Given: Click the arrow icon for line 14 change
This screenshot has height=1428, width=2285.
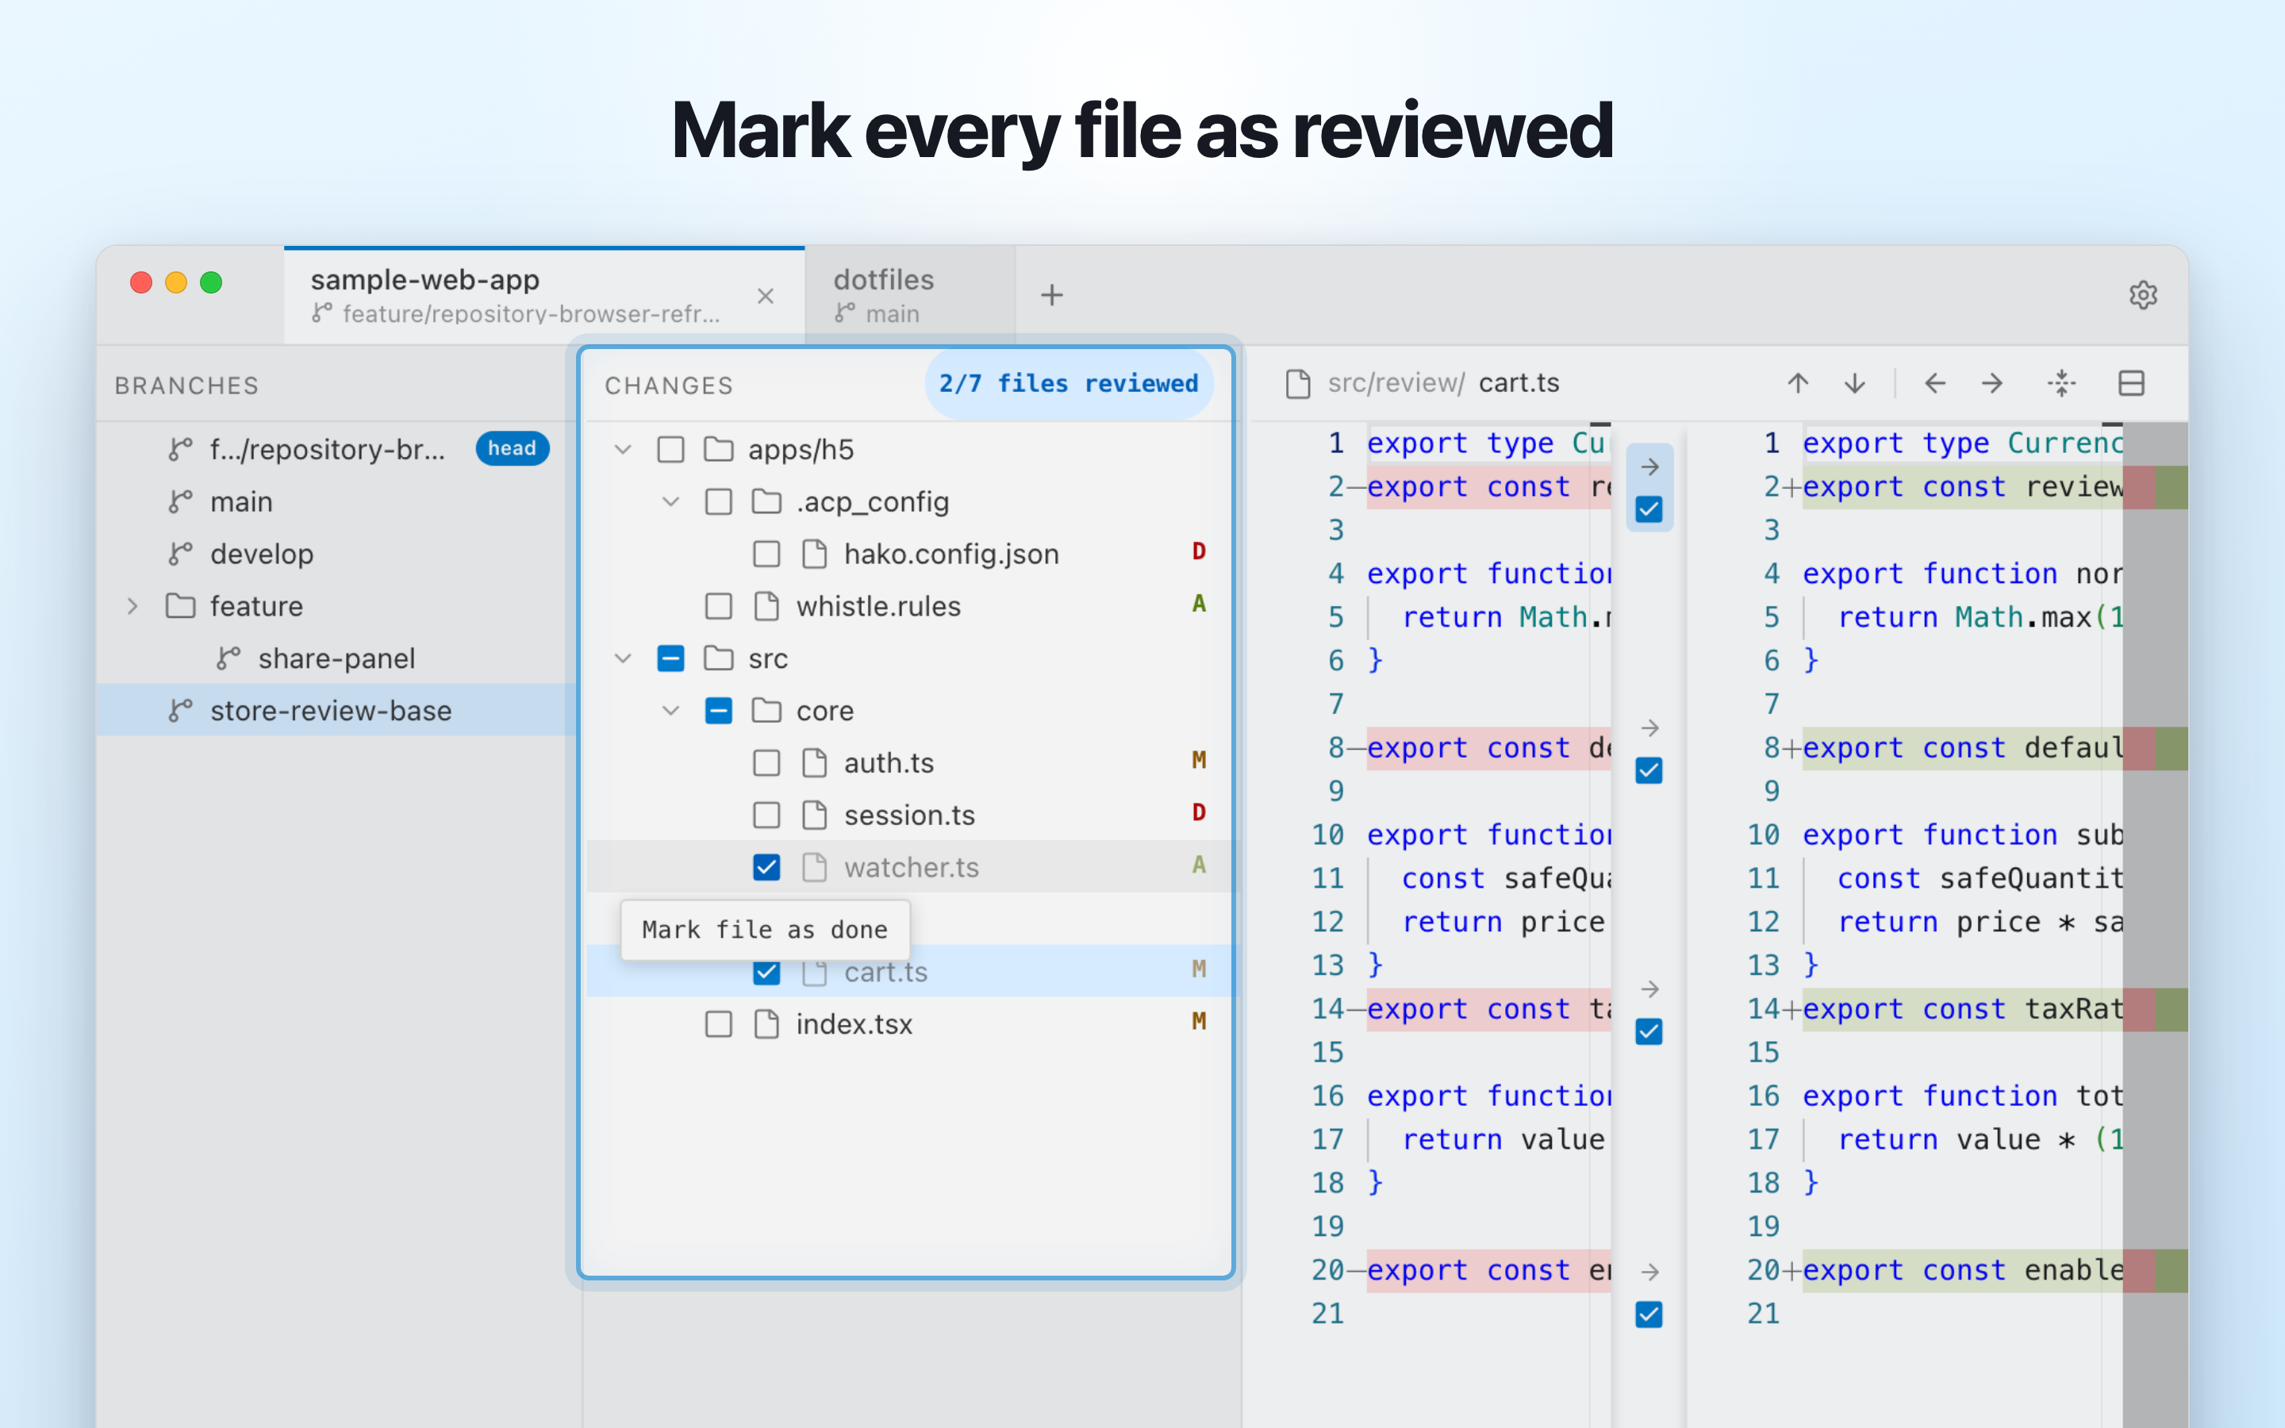Looking at the screenshot, I should coord(1649,988).
